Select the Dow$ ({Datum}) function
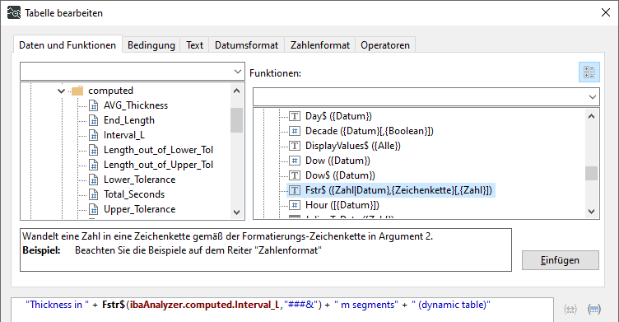 (340, 175)
